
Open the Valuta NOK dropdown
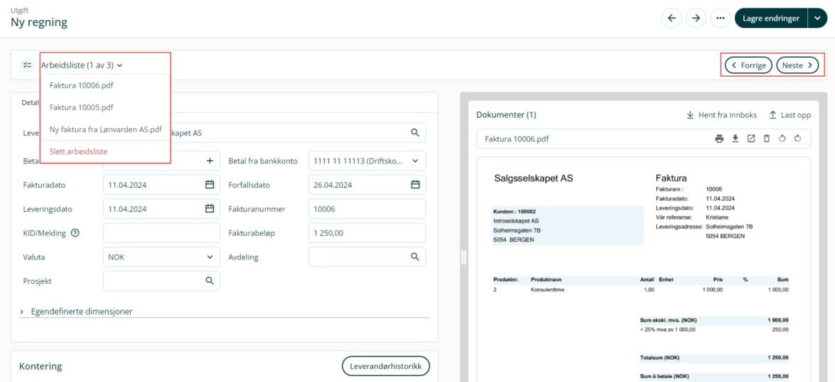coord(209,257)
